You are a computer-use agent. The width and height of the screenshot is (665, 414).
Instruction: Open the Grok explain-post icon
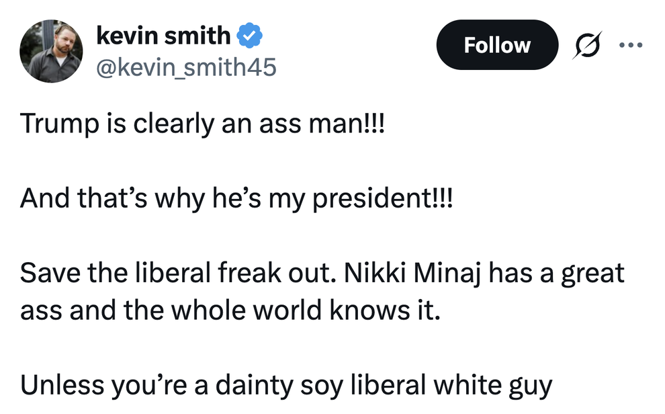click(587, 44)
